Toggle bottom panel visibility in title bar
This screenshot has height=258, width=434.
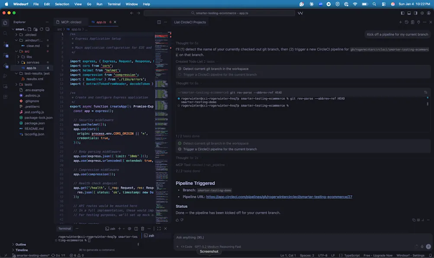409,13
